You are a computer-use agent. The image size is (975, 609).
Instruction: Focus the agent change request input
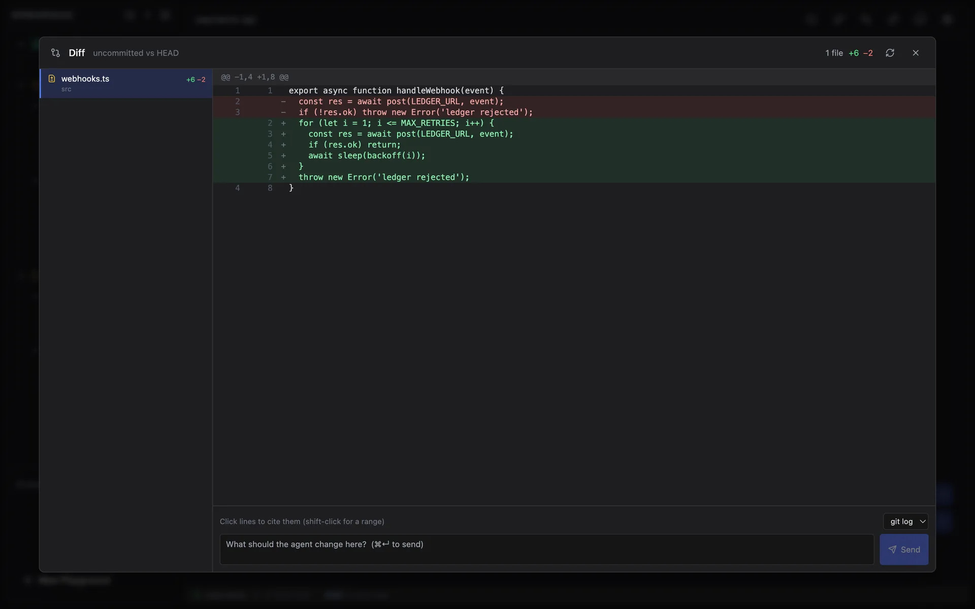coord(546,549)
